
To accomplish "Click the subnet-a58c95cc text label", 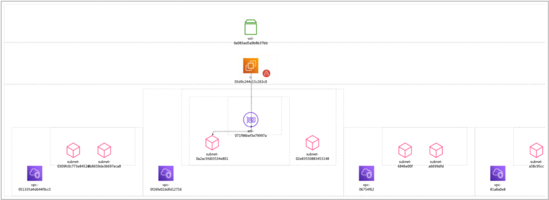I will click(536, 164).
